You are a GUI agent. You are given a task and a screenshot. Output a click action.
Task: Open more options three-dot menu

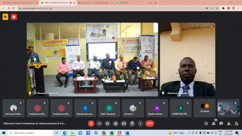pos(140,124)
